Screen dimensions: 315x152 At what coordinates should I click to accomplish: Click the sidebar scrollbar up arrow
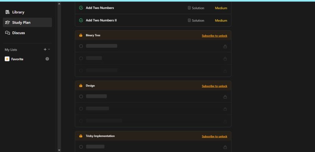(x=59, y=4)
